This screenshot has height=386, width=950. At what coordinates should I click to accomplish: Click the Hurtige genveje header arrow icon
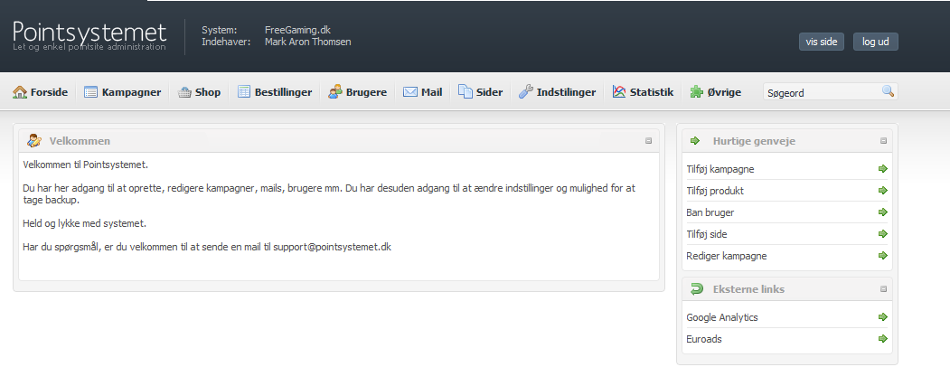click(x=695, y=141)
